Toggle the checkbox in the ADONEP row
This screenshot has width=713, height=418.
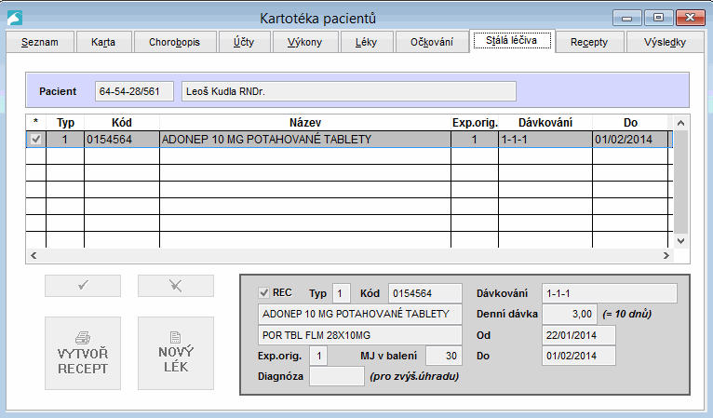[35, 140]
